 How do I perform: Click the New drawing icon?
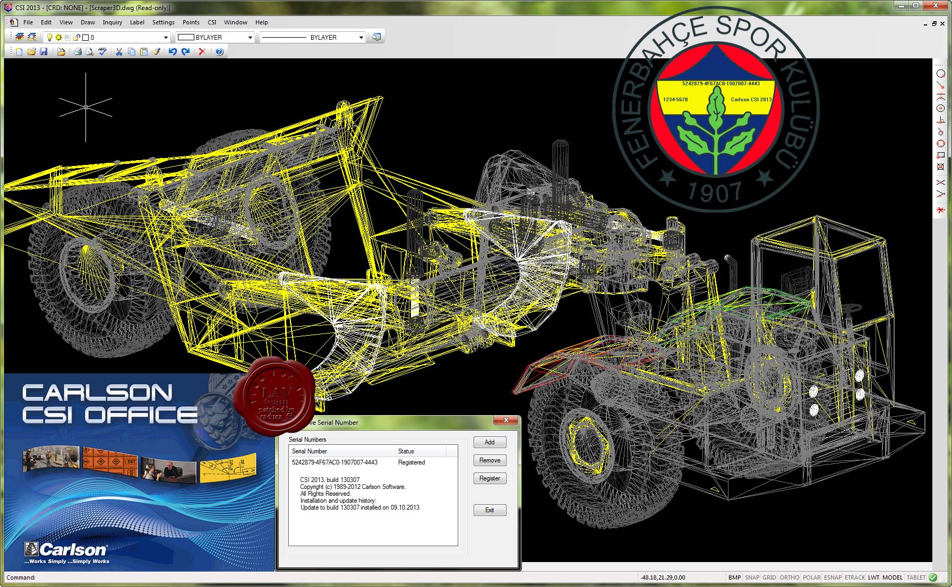point(19,51)
